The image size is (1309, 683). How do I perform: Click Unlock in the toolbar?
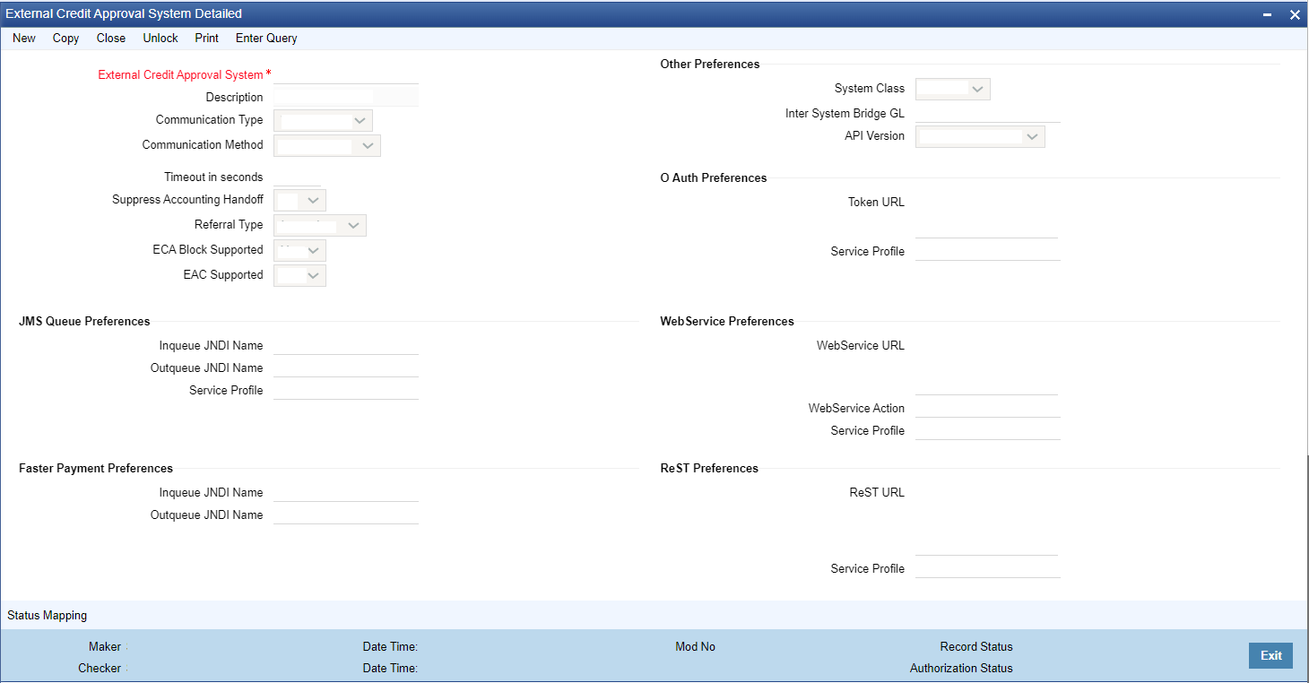coord(160,39)
